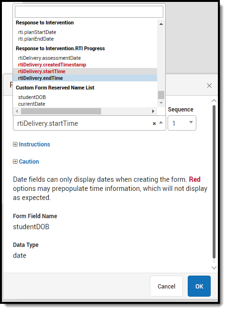The height and width of the screenshot is (311, 227).
Task: Click Response to Intervention.RTI Progress header
Action: tap(60, 48)
